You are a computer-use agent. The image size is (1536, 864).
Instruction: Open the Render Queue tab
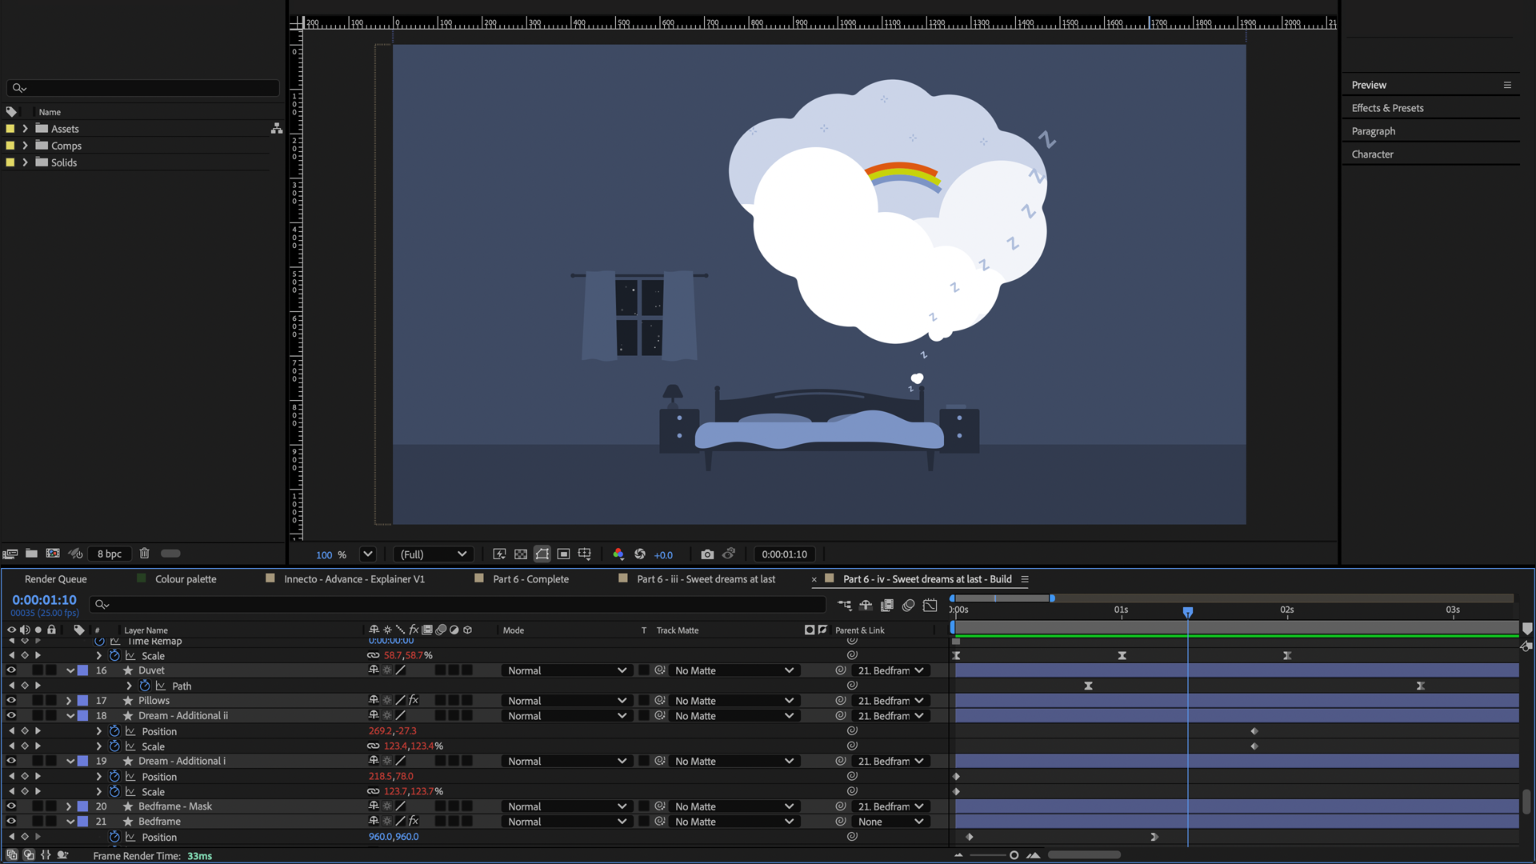55,579
